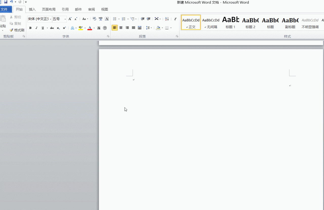
Task: Adjust line spacing icon
Action: click(x=148, y=28)
